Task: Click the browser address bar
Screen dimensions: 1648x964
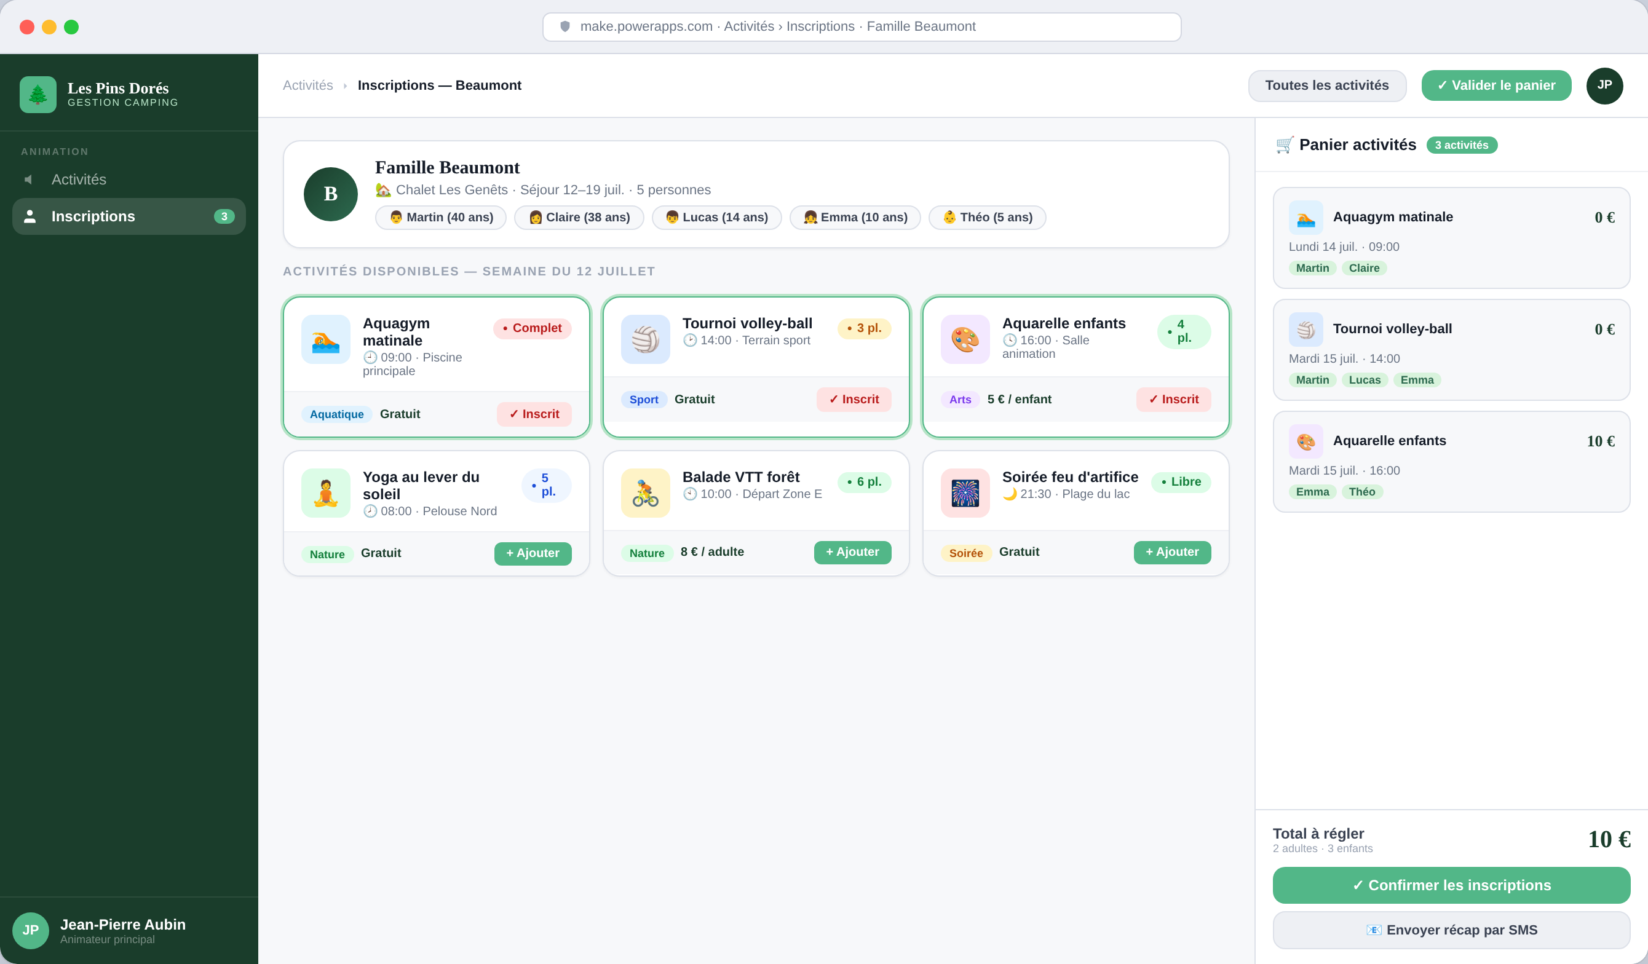Action: [862, 27]
